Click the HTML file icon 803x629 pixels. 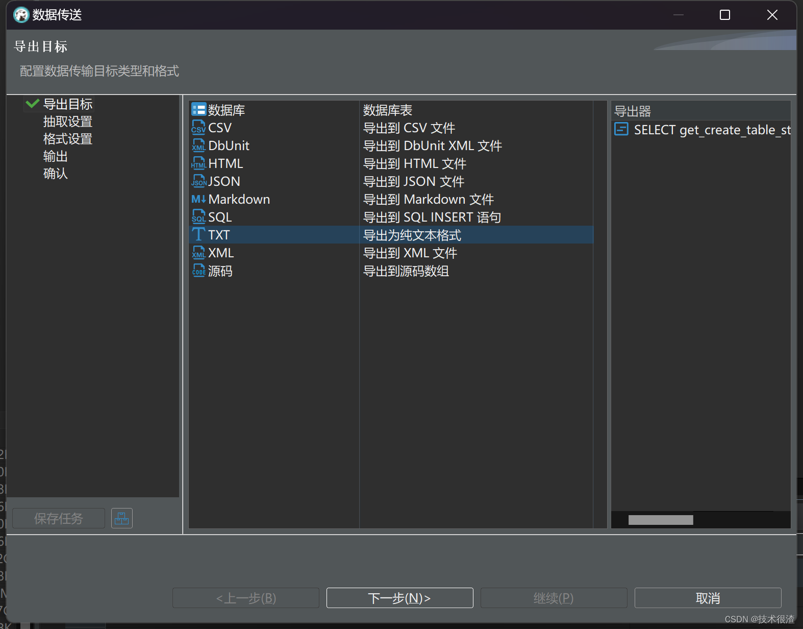[x=198, y=163]
